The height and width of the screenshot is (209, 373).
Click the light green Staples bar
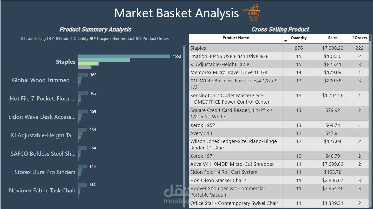[x=88, y=64]
